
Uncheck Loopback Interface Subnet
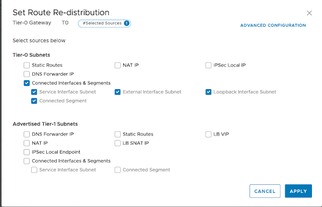(208, 92)
